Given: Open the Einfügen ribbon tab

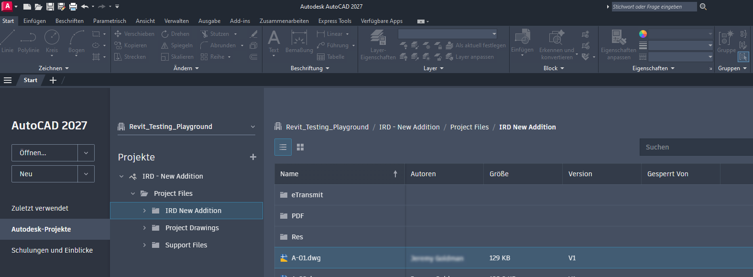Looking at the screenshot, I should 34,21.
